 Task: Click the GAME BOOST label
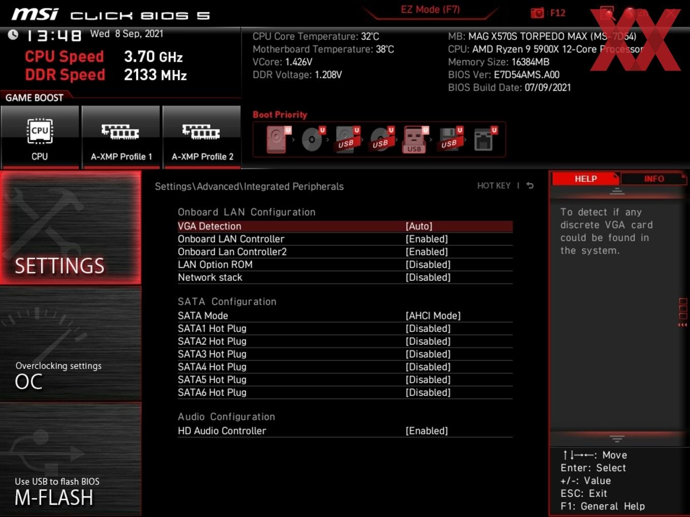[x=34, y=98]
